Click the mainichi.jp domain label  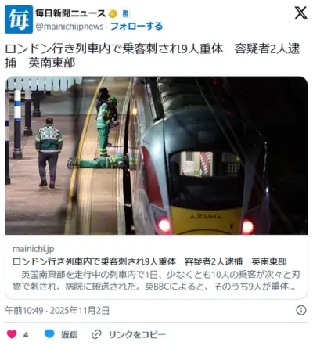click(x=33, y=249)
